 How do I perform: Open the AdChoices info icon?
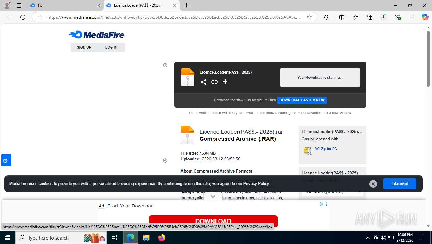pyautogui.click(x=321, y=204)
